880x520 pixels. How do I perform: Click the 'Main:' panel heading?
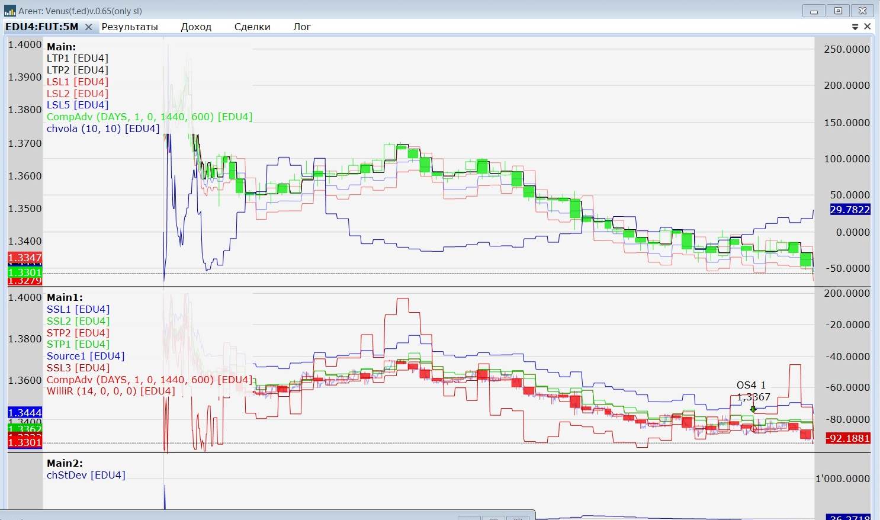click(x=62, y=47)
